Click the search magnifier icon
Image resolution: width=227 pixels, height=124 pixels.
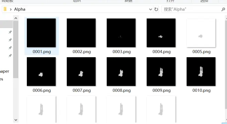coord(223,10)
